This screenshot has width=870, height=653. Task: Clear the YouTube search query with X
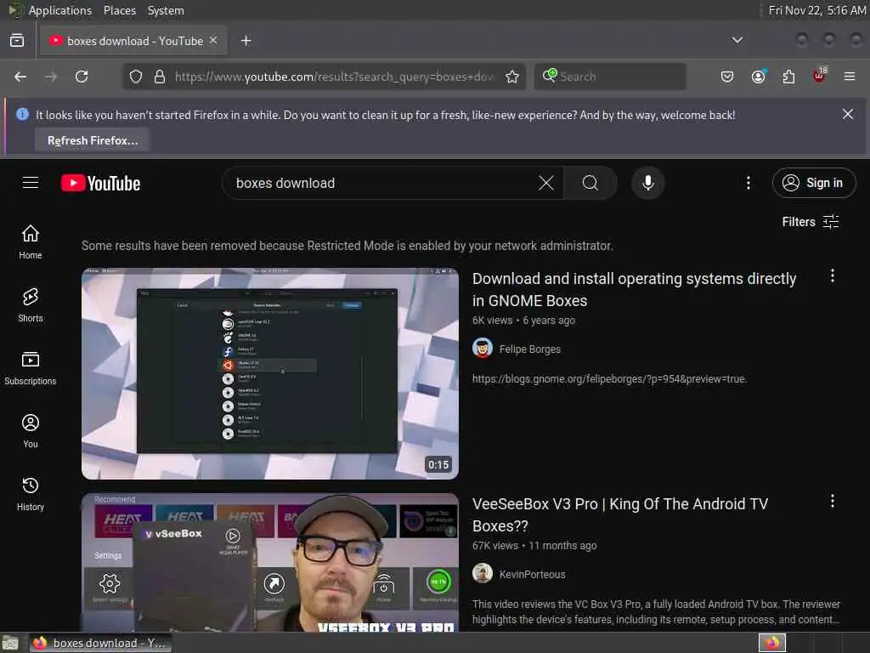[x=546, y=183]
